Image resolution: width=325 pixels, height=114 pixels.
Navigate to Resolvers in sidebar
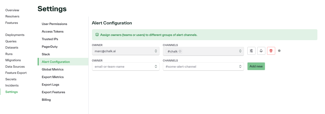(12, 16)
